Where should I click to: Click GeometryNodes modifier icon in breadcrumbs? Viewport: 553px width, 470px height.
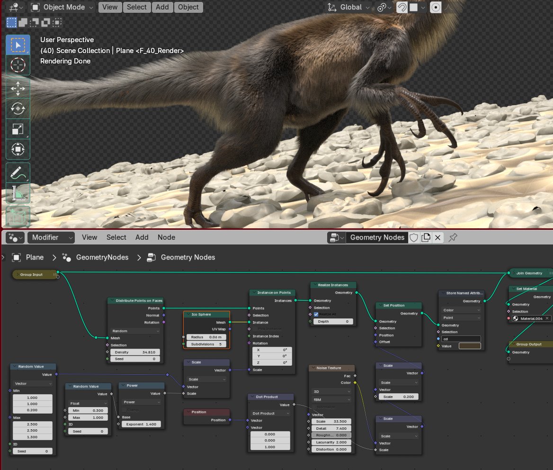pyautogui.click(x=66, y=258)
